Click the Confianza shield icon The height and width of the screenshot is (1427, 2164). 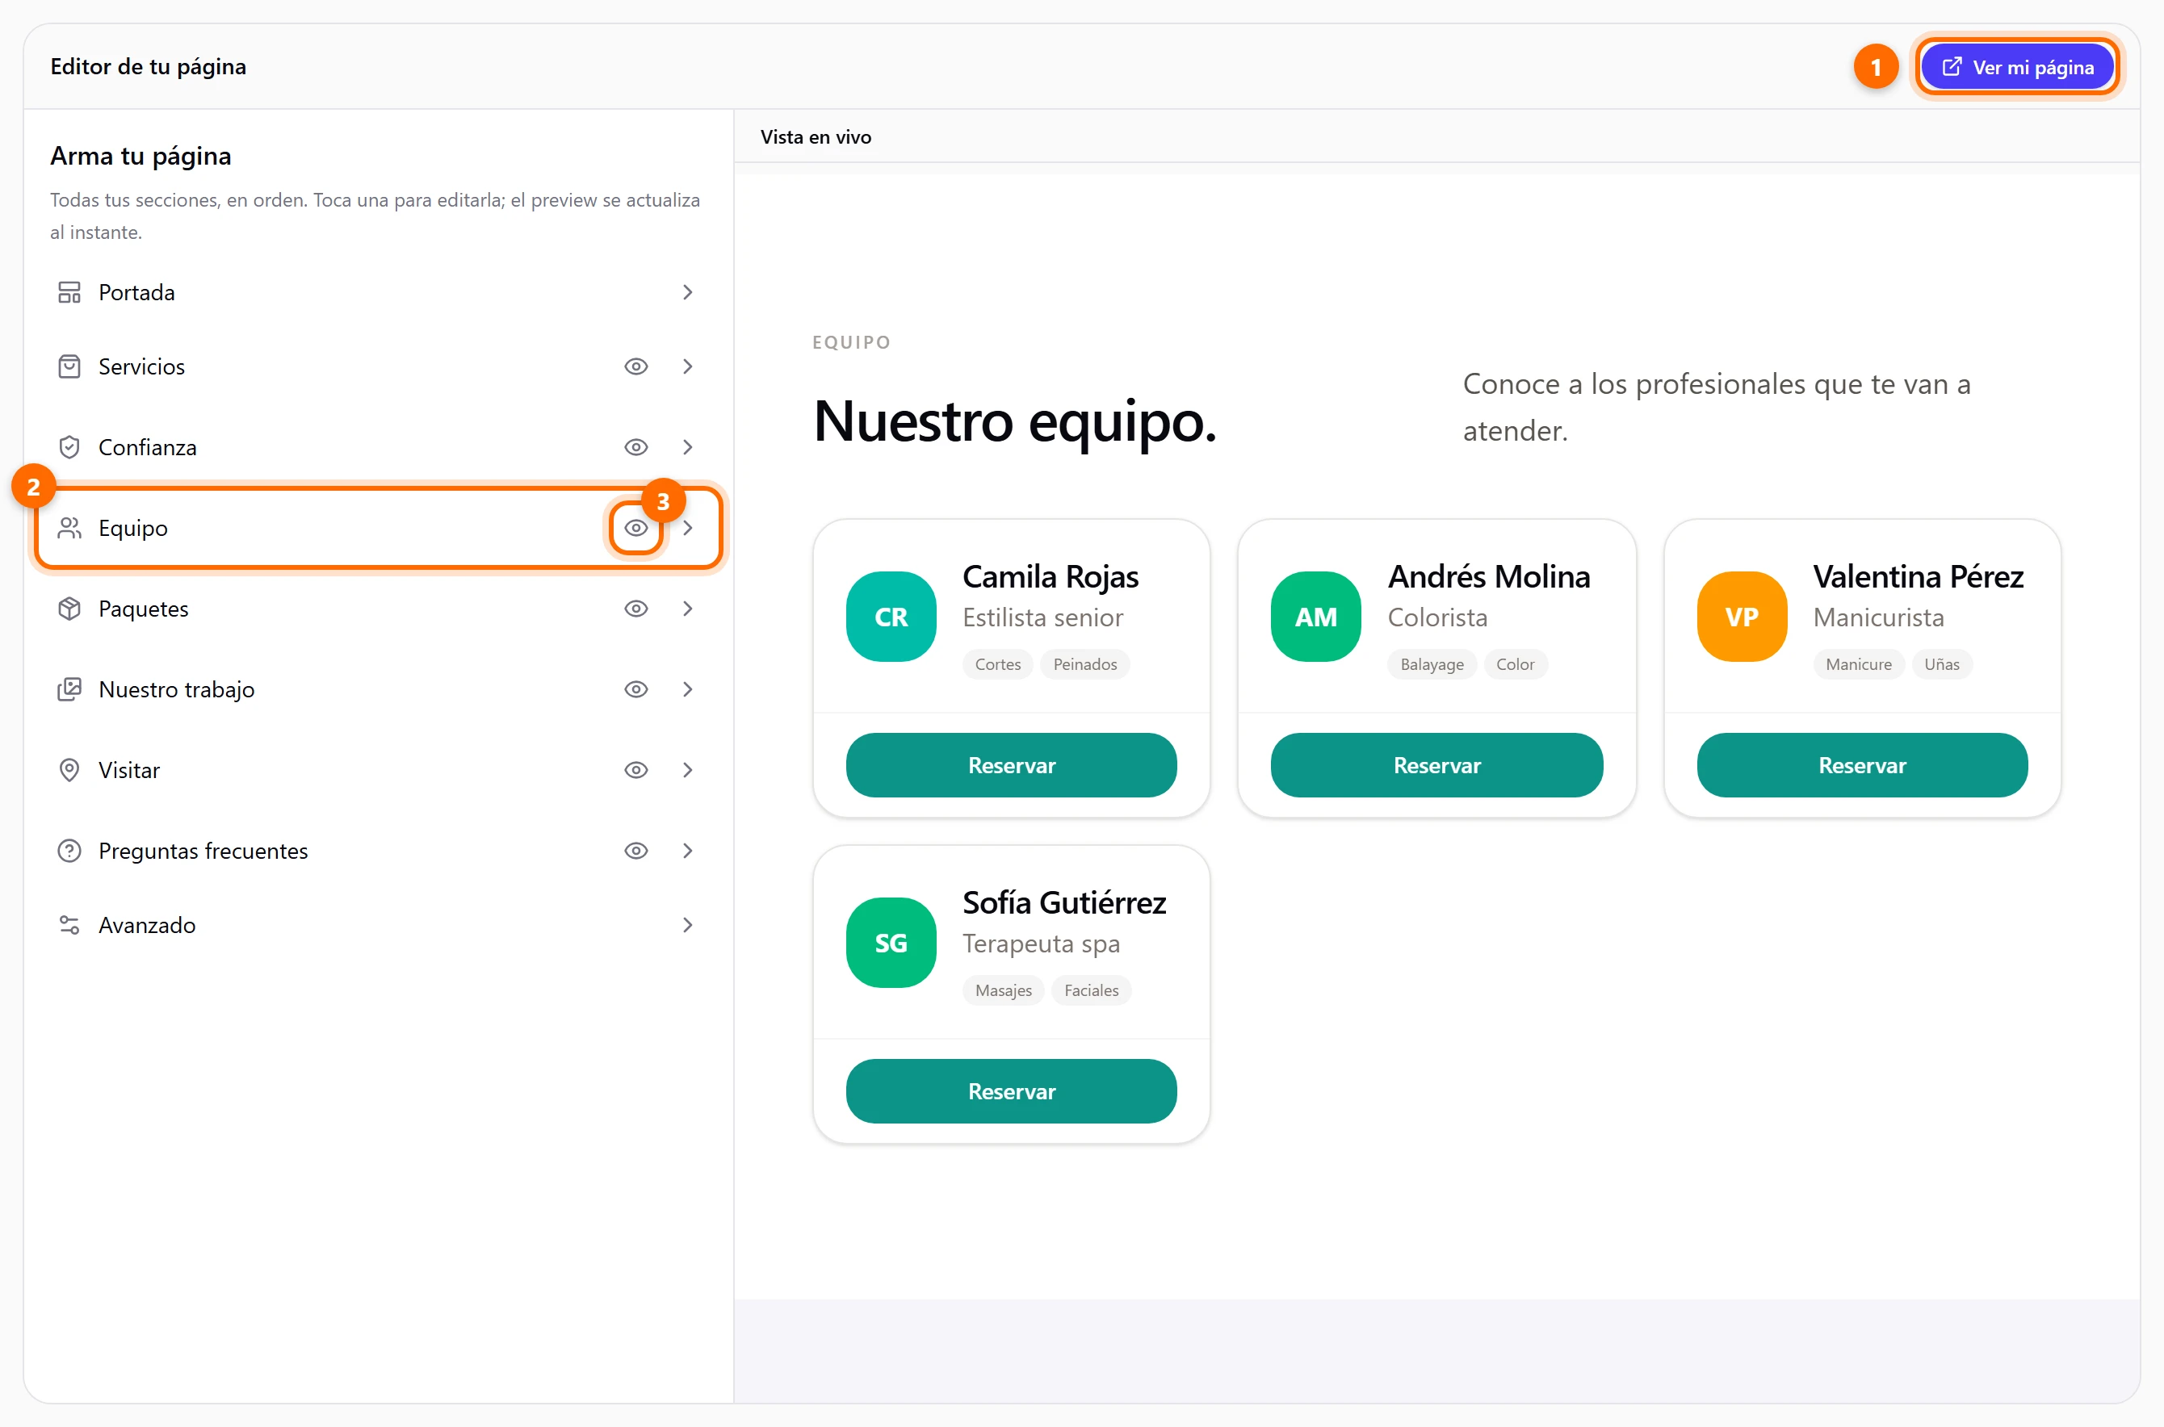click(x=69, y=447)
